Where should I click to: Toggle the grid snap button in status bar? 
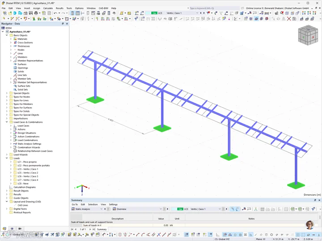pyautogui.click(x=298, y=235)
